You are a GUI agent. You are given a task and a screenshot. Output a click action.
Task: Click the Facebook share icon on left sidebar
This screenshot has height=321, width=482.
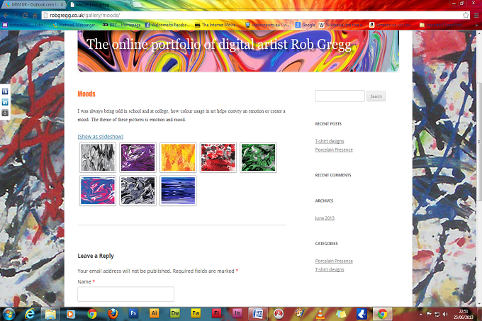click(x=5, y=91)
